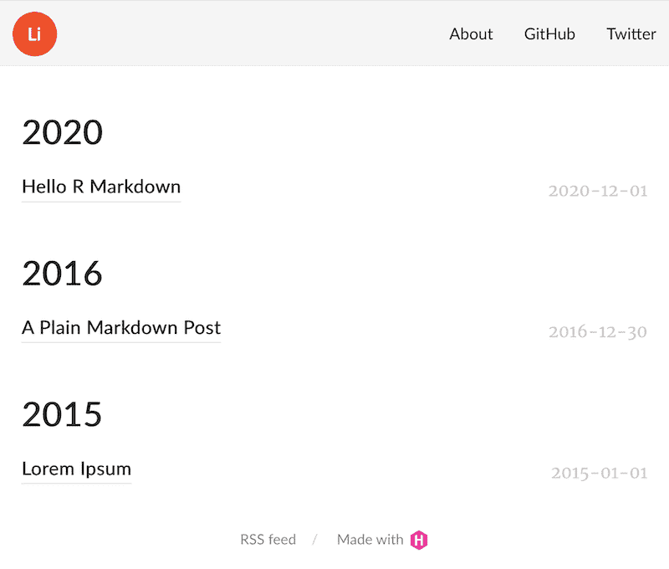Select the 2020 year heading
The image size is (669, 569).
coord(62,132)
